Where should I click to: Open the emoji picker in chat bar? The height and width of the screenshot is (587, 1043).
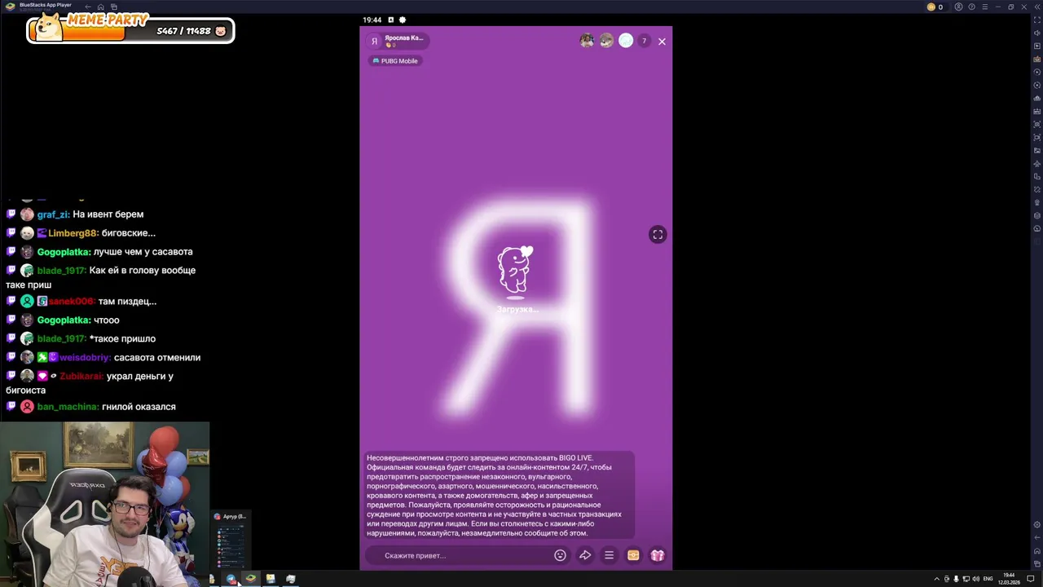pos(560,555)
